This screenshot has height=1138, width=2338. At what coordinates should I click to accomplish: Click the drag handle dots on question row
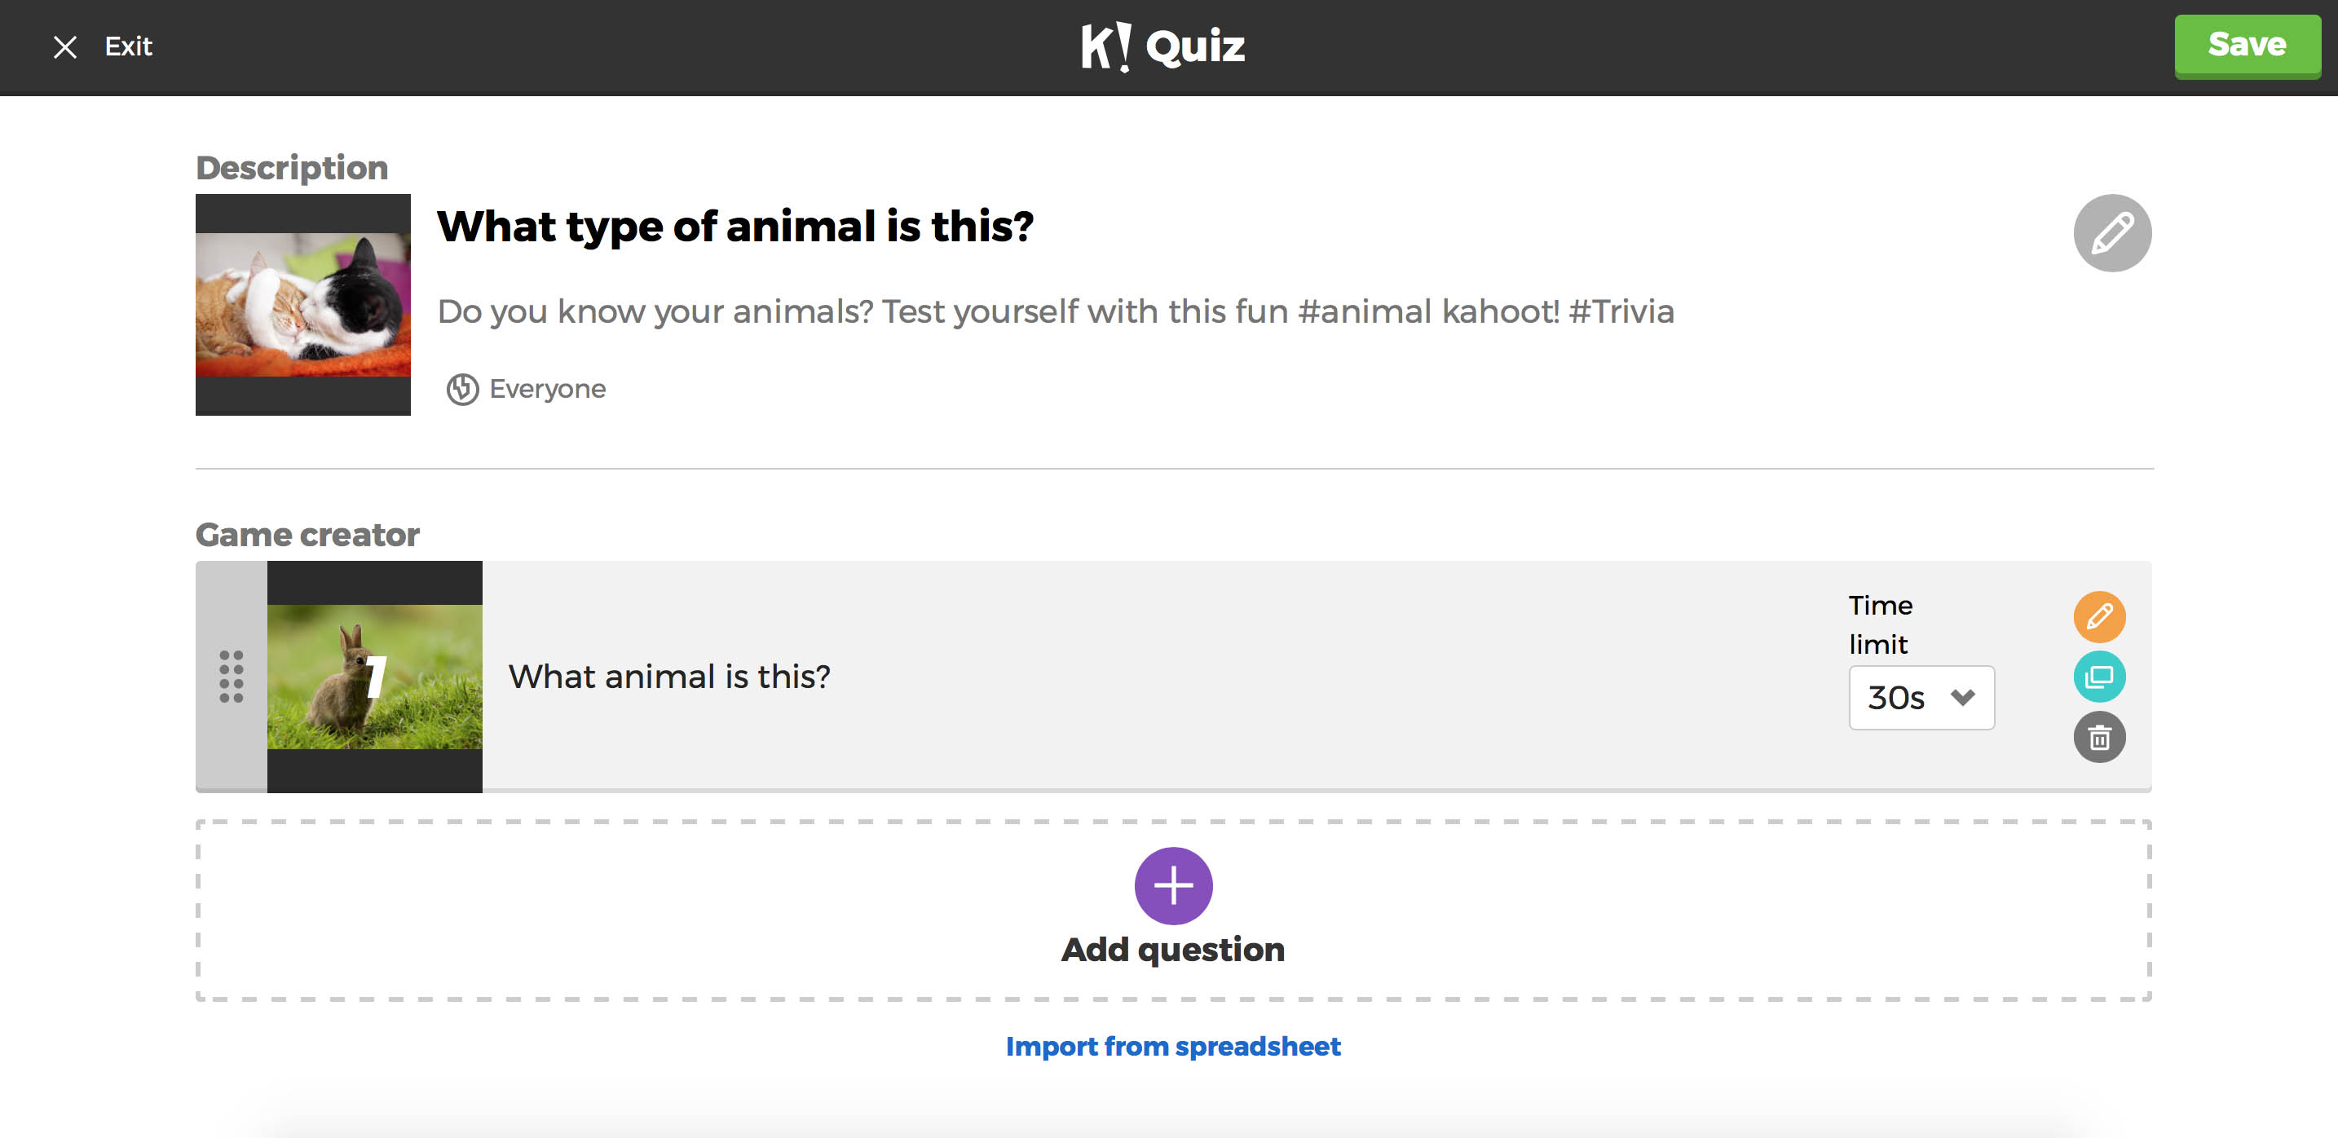click(232, 676)
